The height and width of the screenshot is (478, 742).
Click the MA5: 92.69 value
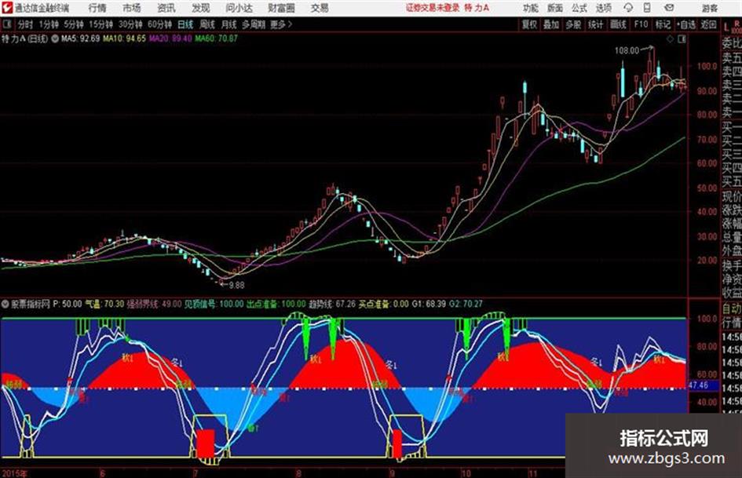[80, 38]
